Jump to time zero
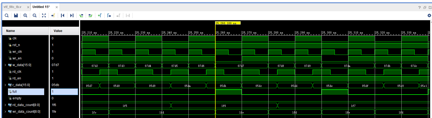 click(x=63, y=15)
